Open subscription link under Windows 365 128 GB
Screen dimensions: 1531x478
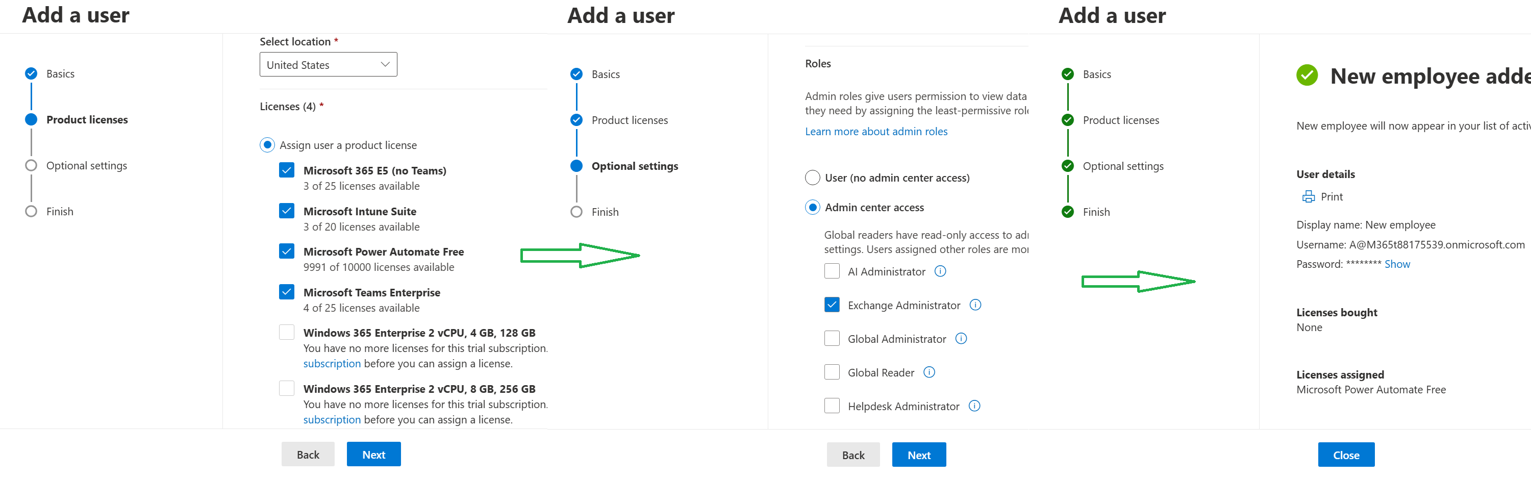click(332, 363)
